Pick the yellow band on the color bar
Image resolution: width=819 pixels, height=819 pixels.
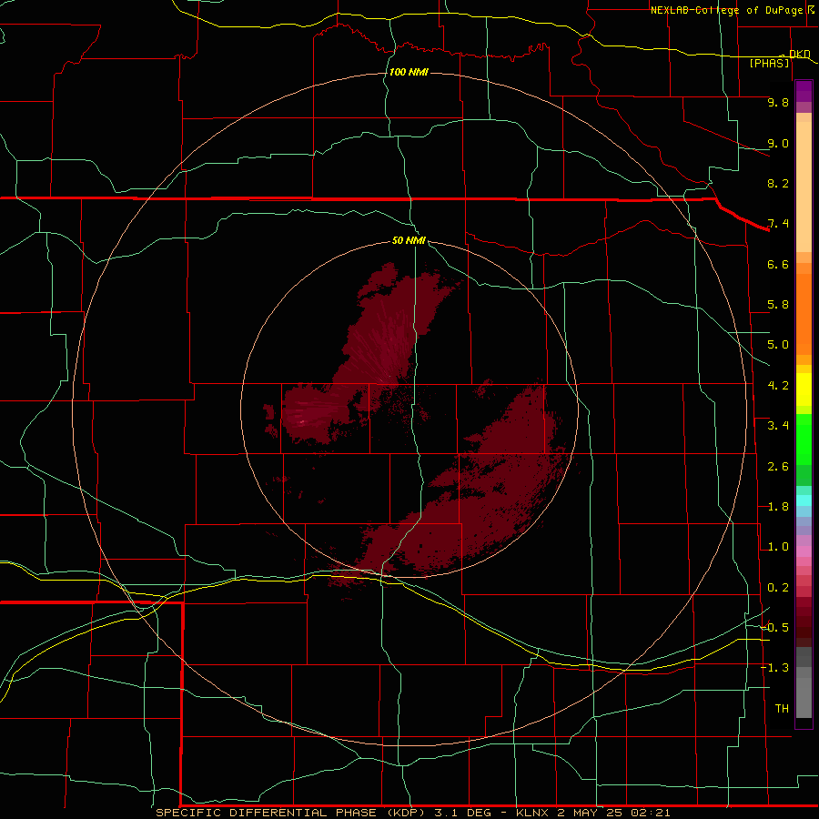804,389
